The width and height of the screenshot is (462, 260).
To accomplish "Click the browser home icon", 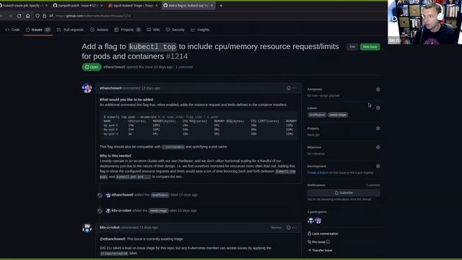I will (27, 16).
